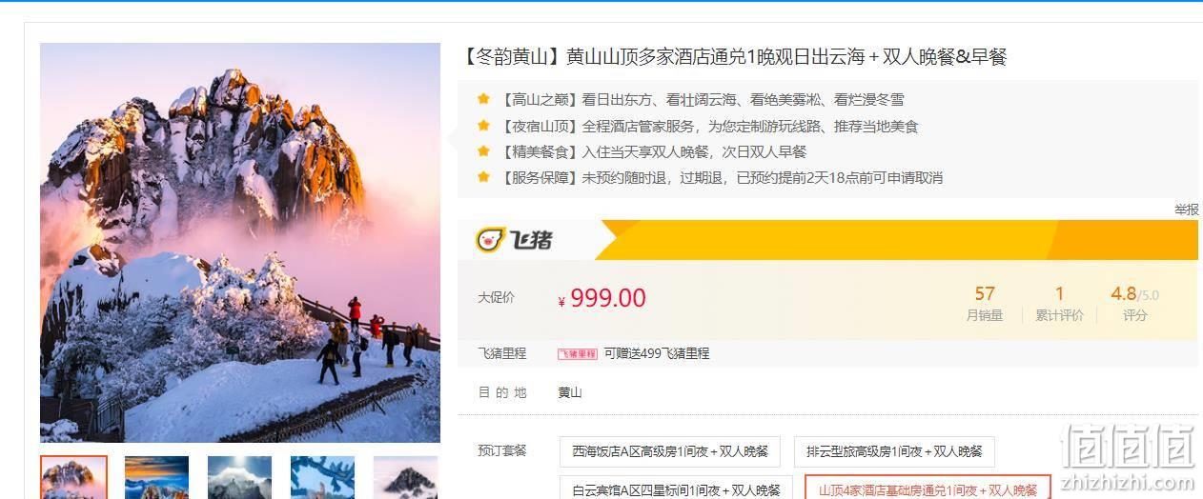Select 山顶4家酒店基础房通兑 package option
The width and height of the screenshot is (1203, 499).
(x=928, y=488)
